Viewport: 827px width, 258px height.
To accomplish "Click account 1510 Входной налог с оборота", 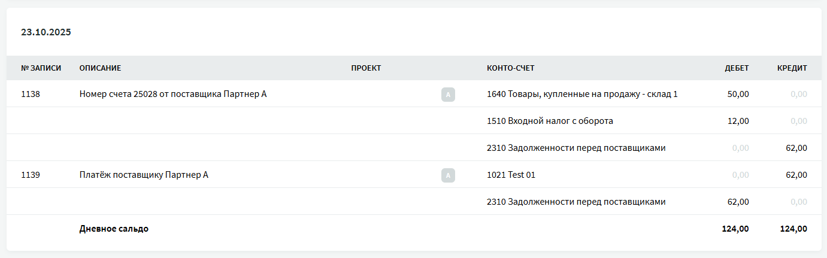I will (550, 121).
